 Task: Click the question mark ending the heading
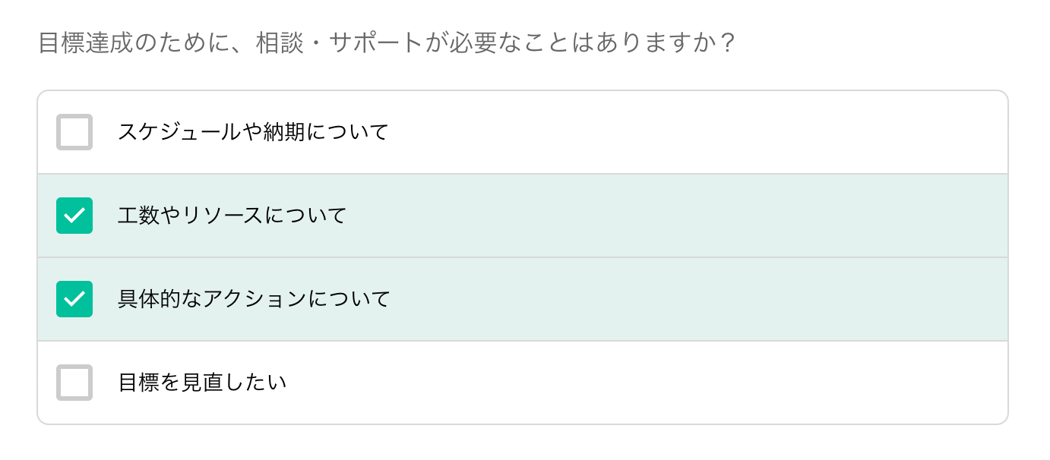click(x=726, y=43)
